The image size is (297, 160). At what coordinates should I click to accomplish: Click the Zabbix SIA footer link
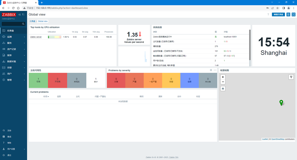pos(174,157)
